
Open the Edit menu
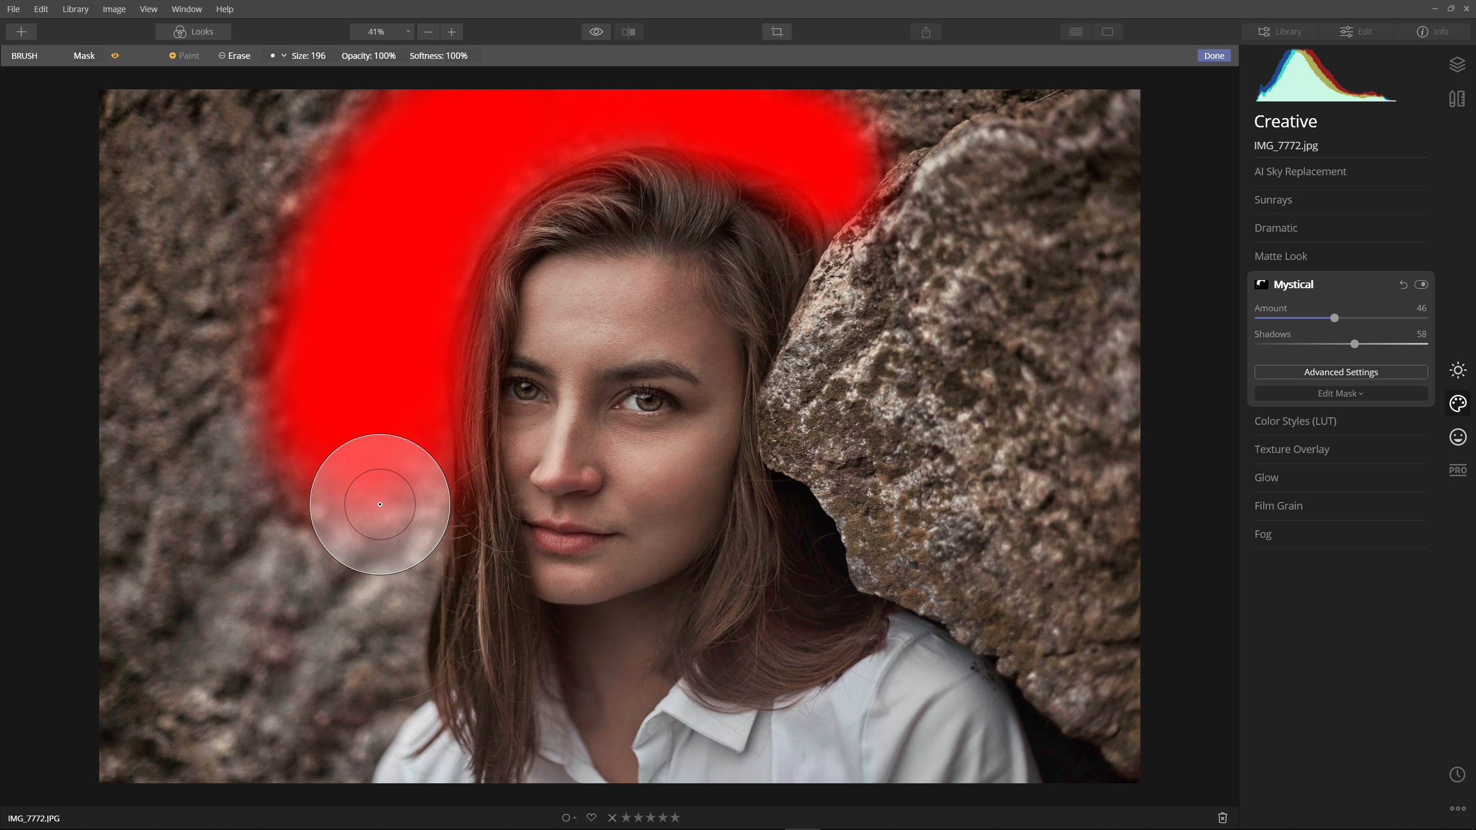click(40, 9)
